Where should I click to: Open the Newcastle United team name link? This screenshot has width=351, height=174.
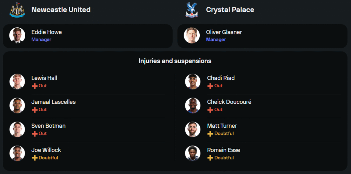pyautogui.click(x=61, y=10)
